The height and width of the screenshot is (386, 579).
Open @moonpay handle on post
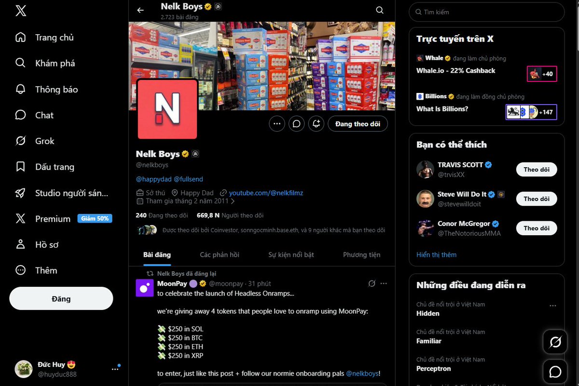pyautogui.click(x=226, y=283)
